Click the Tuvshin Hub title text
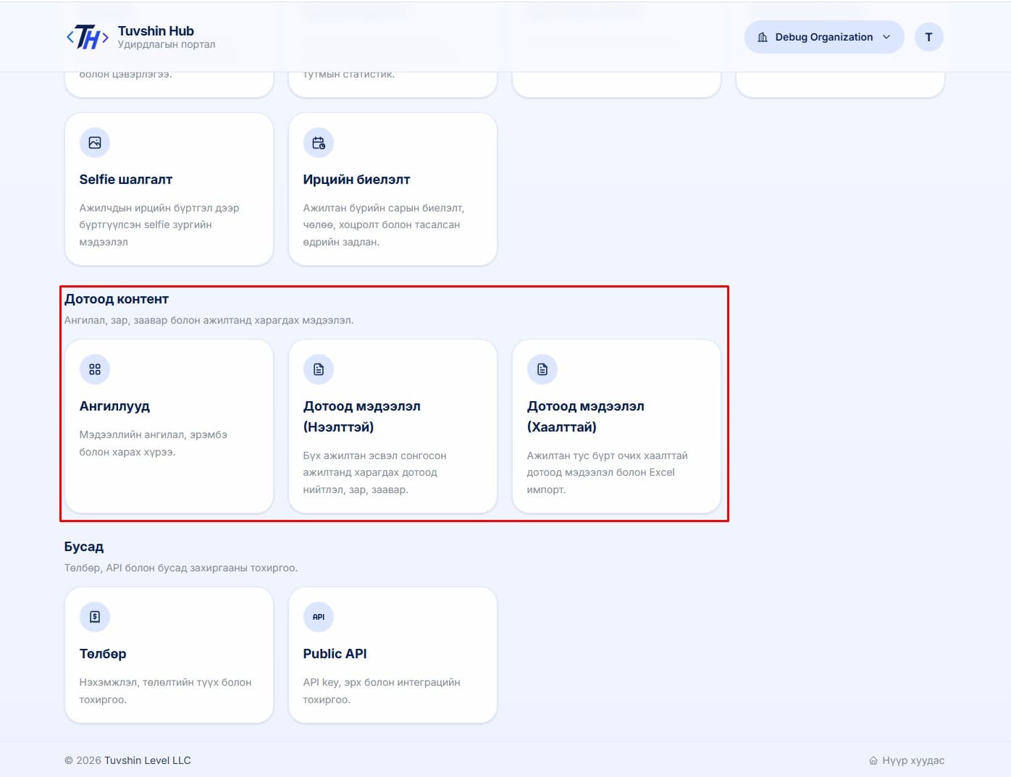Viewport: 1011px width, 777px height. [x=156, y=31]
